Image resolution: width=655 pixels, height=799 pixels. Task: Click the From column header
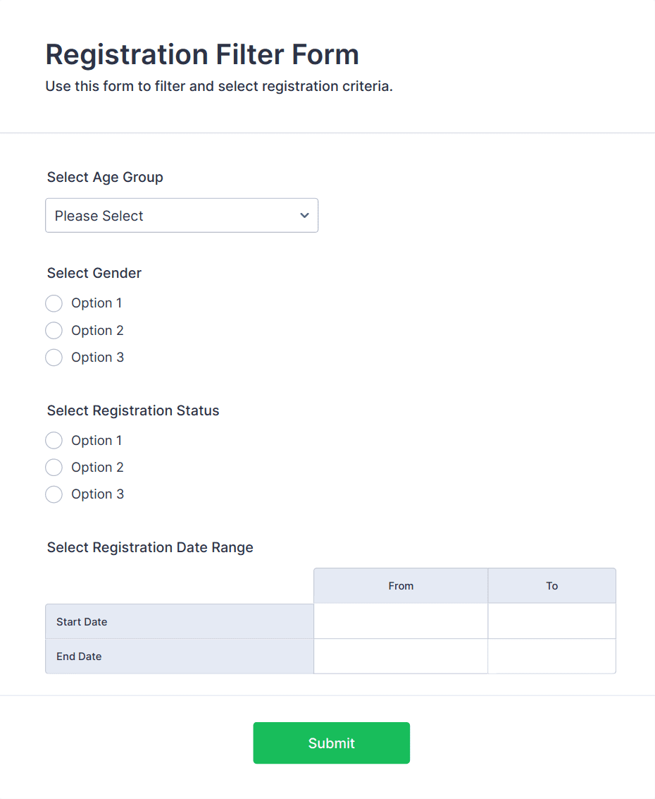(x=401, y=586)
